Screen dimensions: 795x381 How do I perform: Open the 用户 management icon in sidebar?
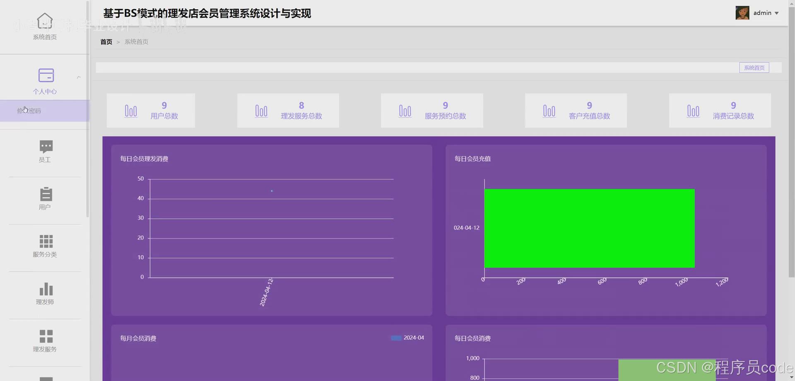46,194
